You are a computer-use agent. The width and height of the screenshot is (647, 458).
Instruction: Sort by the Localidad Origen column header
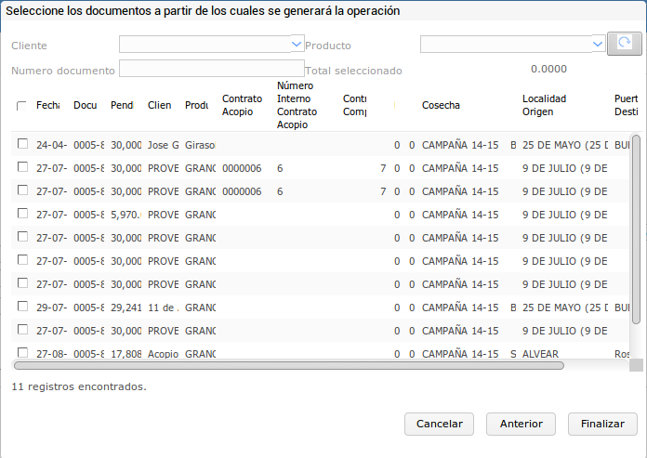point(544,105)
